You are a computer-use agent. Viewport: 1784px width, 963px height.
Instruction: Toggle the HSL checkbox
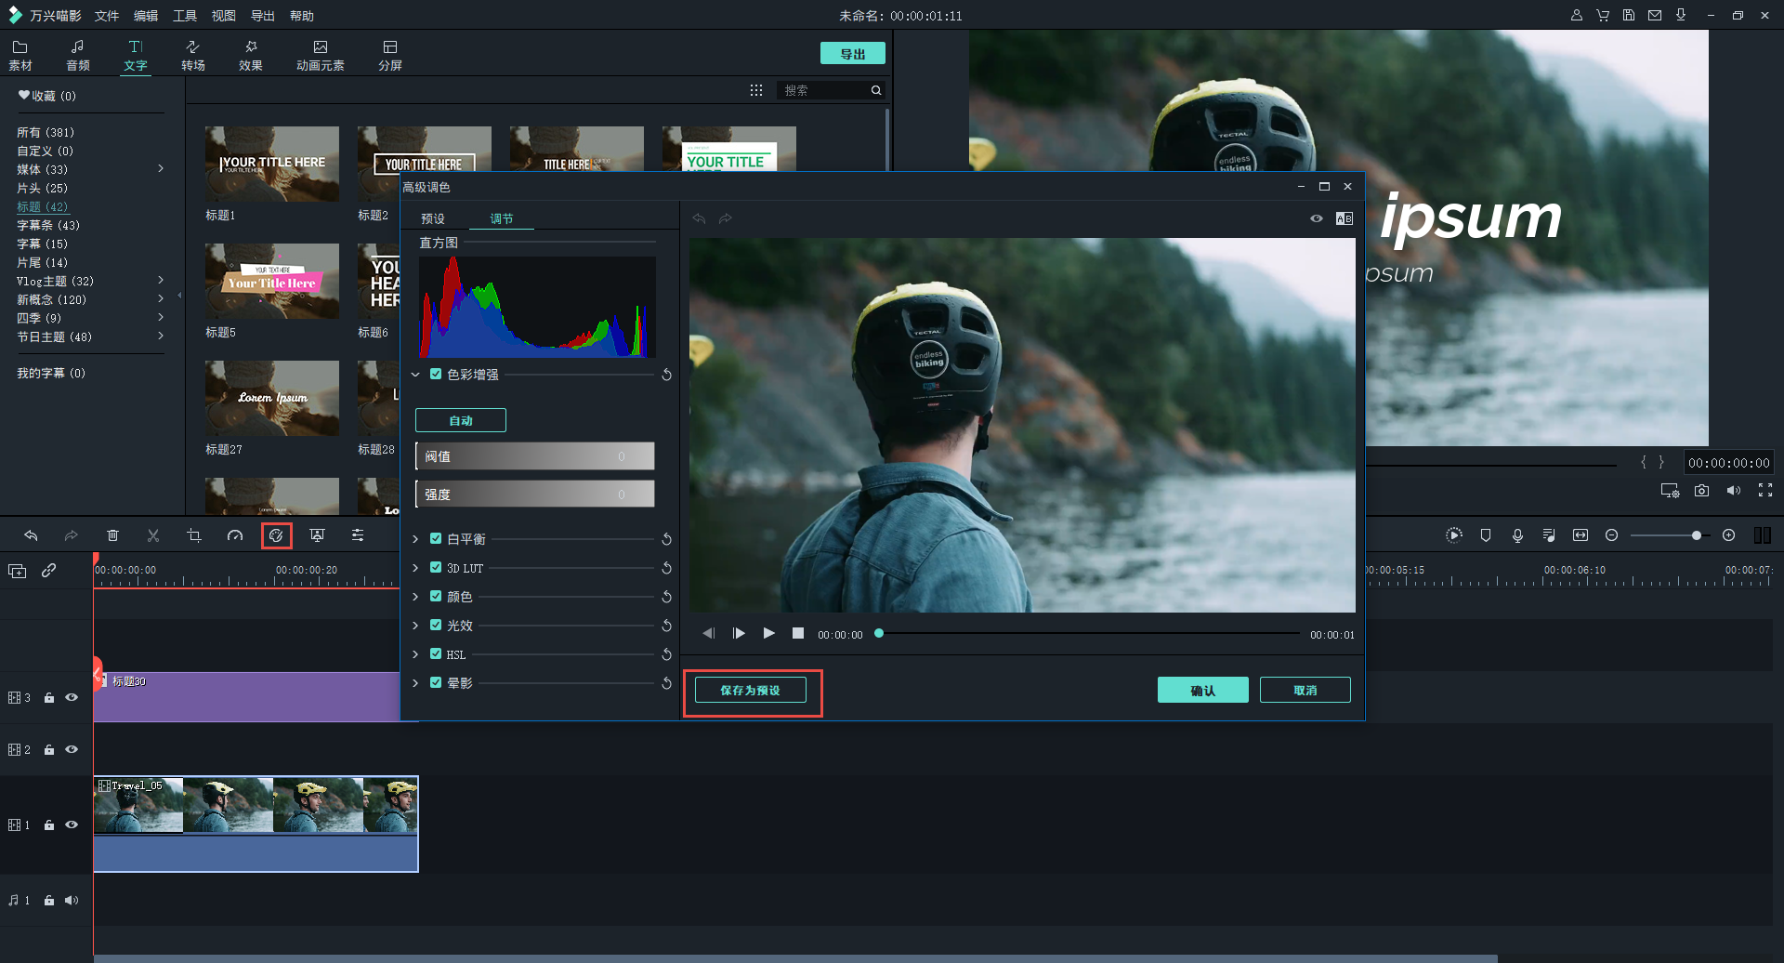point(436,653)
